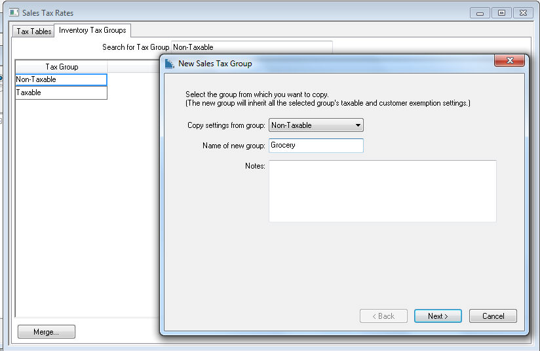The width and height of the screenshot is (540, 351).
Task: Maximize the Sales Tax Rates window
Action: [501, 12]
